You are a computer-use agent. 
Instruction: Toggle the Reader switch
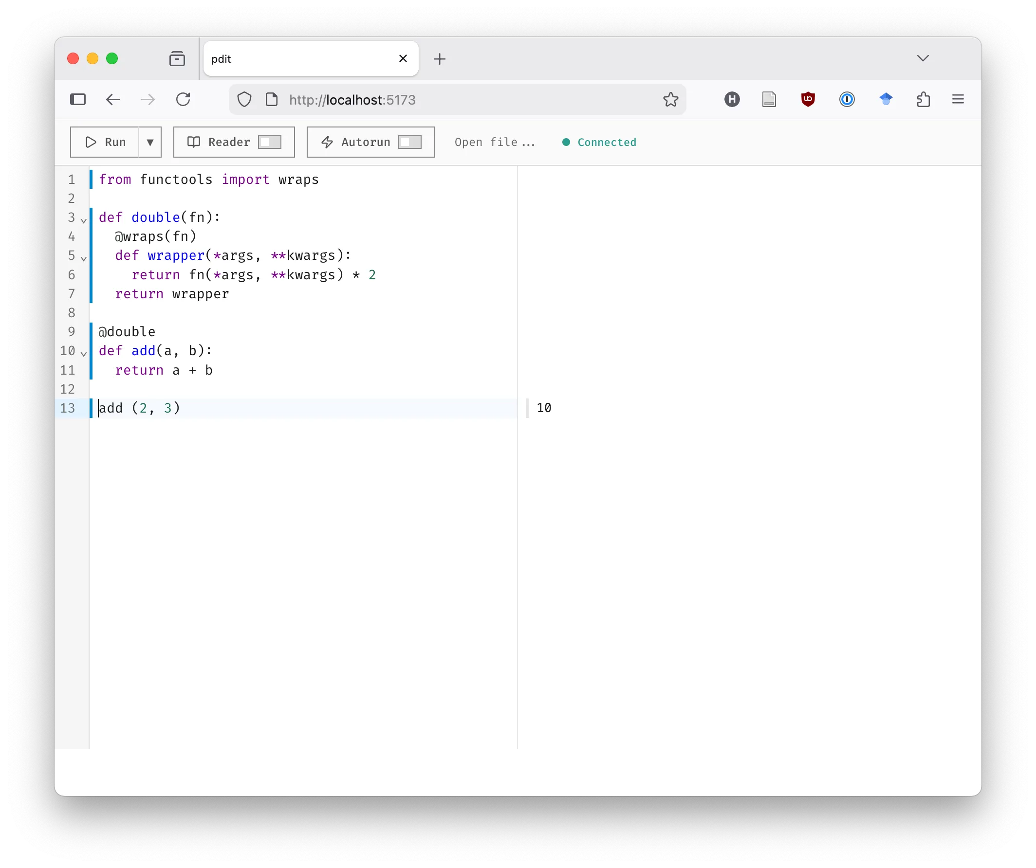pos(270,142)
